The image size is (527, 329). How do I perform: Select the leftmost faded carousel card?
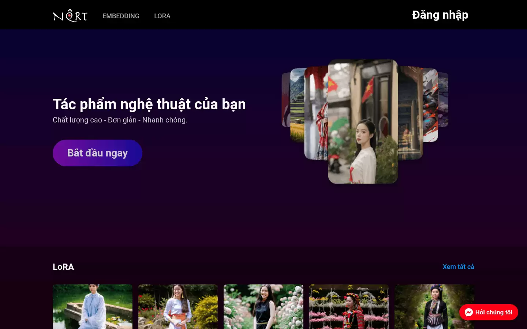click(x=286, y=100)
